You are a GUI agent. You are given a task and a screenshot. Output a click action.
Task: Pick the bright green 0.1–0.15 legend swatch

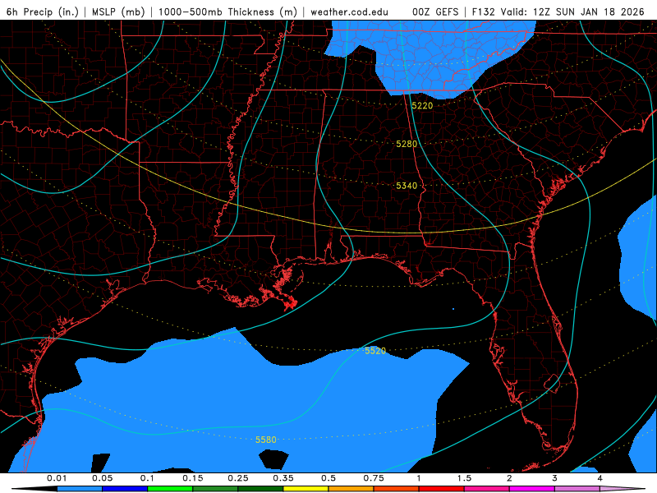pyautogui.click(x=170, y=489)
